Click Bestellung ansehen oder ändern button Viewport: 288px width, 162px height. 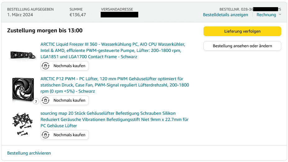click(242, 46)
